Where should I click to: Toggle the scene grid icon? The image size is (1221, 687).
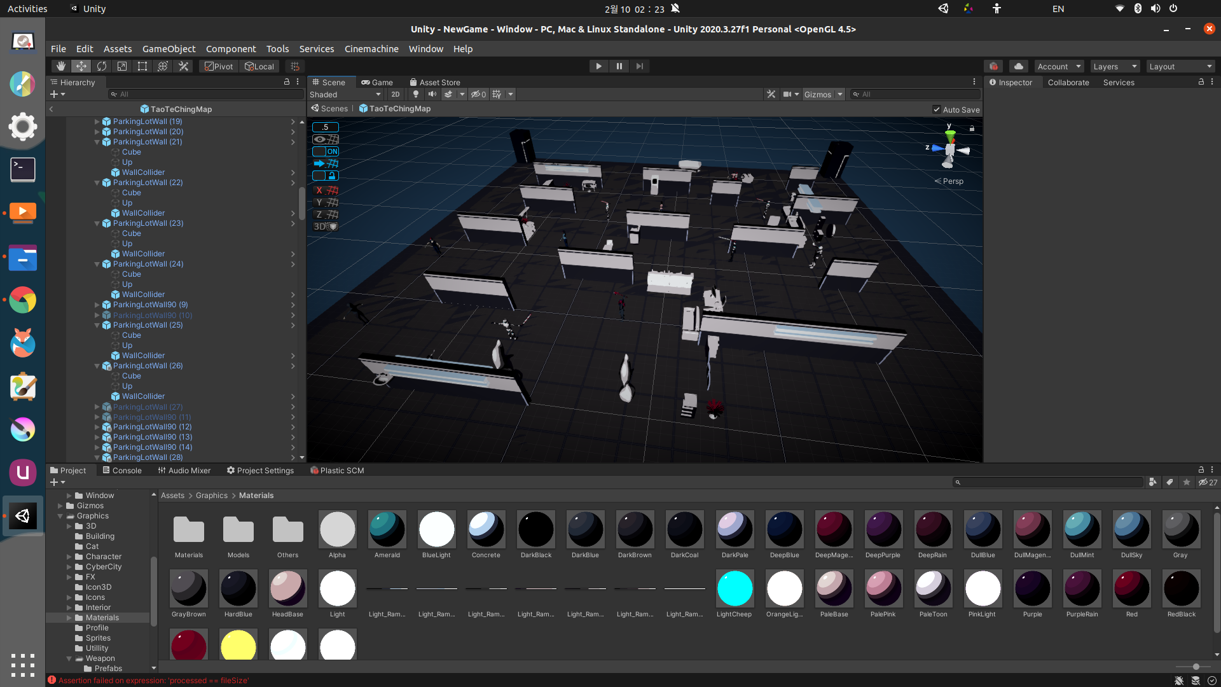pyautogui.click(x=497, y=94)
